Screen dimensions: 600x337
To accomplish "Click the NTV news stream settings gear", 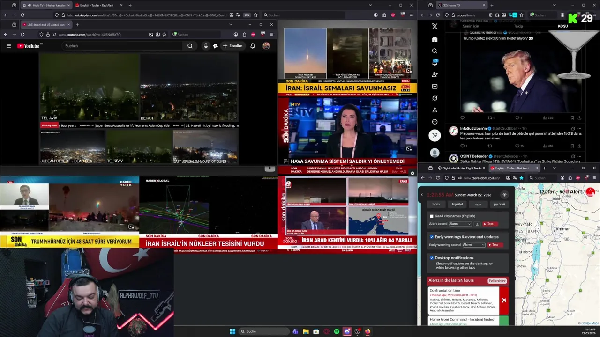I will point(412,173).
